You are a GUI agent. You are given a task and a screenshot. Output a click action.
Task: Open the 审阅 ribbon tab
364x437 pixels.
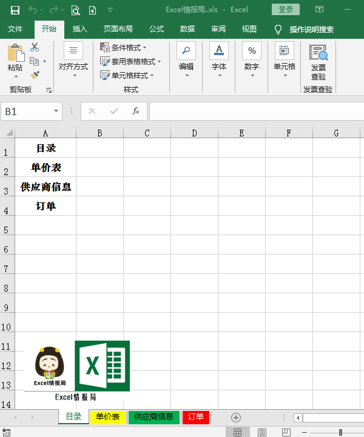218,29
